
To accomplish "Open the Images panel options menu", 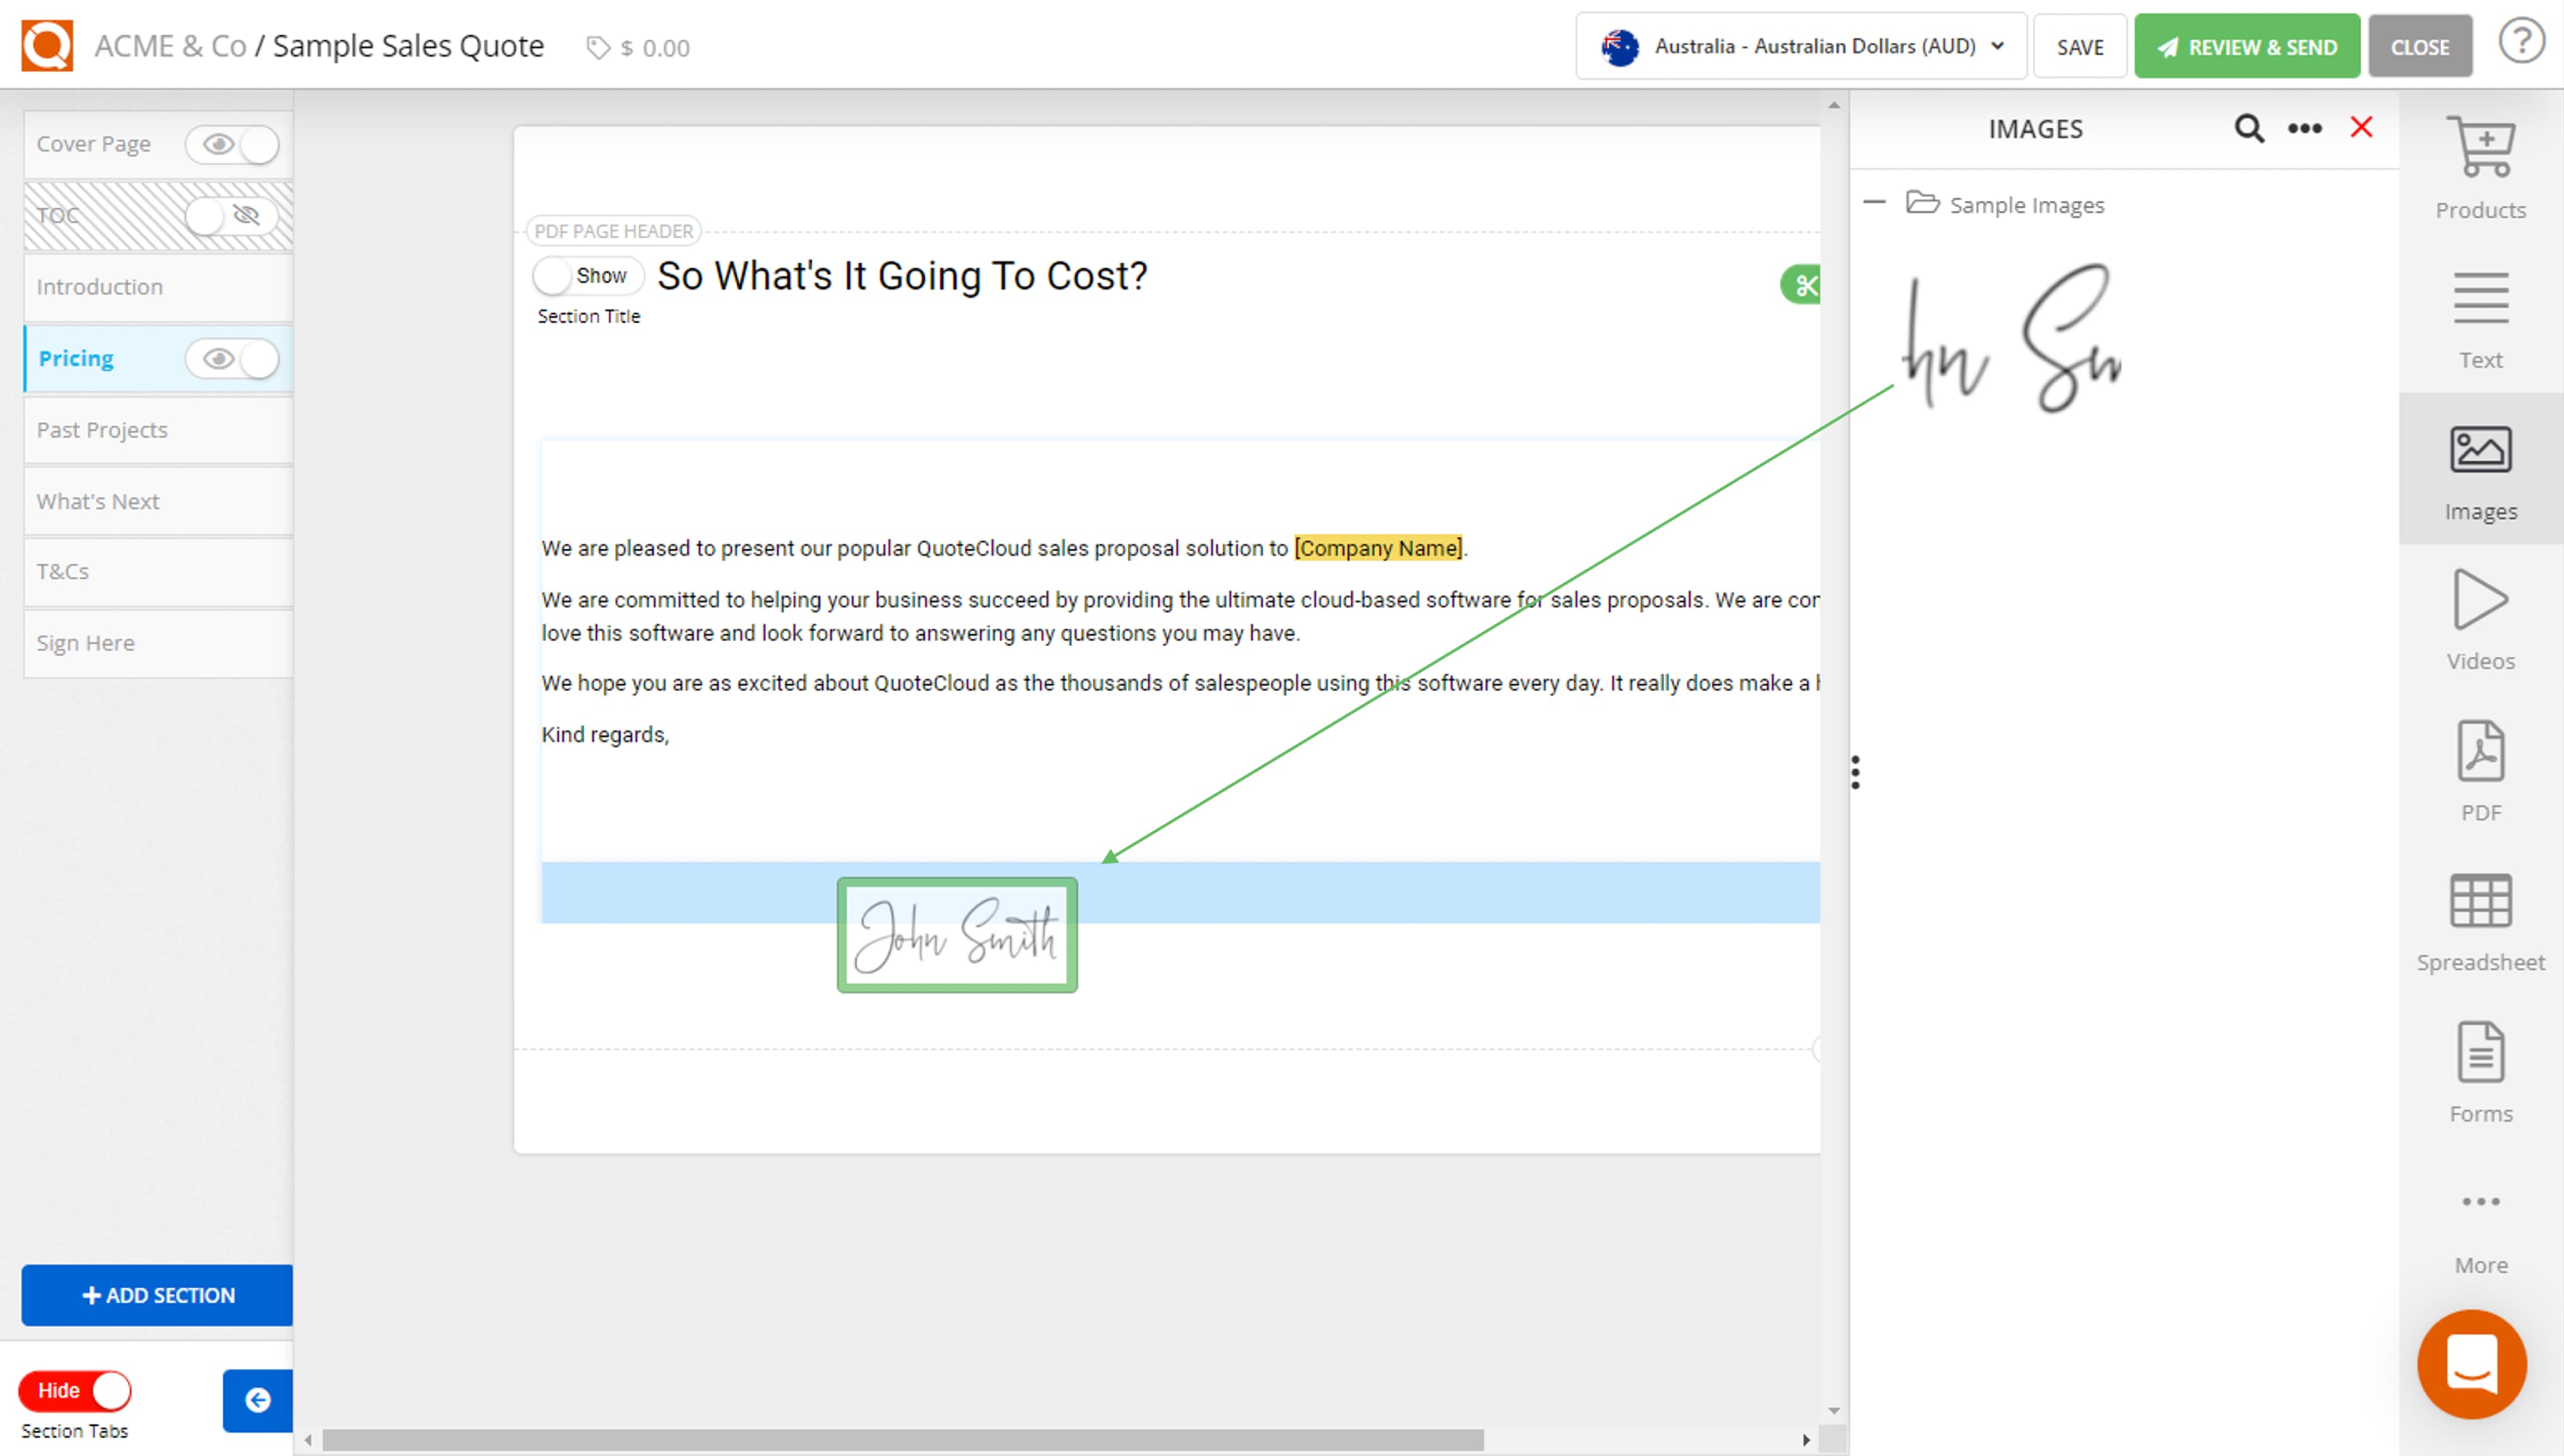I will tap(2305, 128).
